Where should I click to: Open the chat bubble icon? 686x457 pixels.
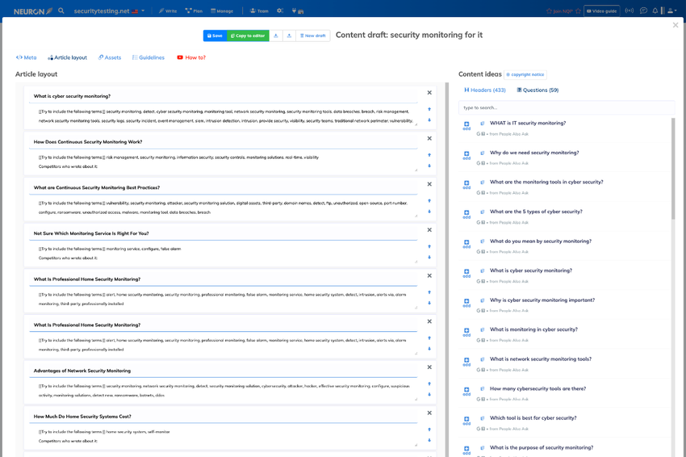(643, 10)
